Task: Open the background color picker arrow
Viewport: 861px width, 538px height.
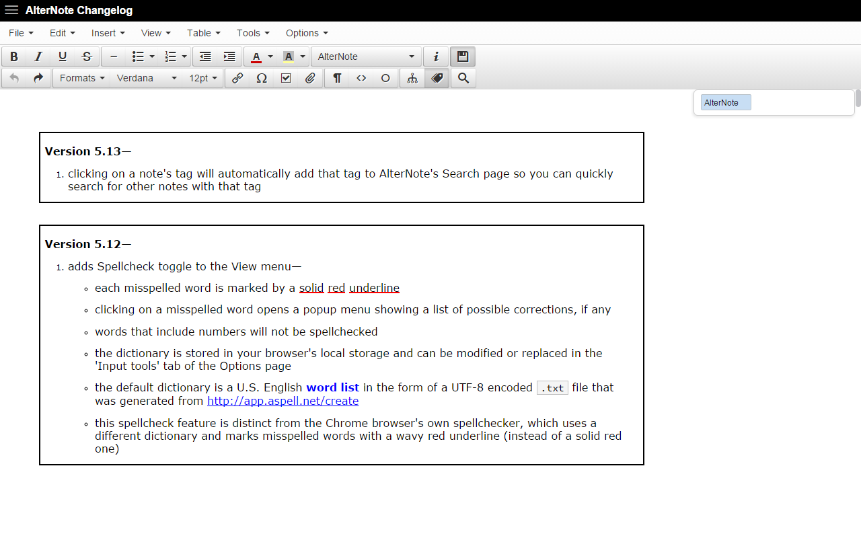Action: [303, 56]
